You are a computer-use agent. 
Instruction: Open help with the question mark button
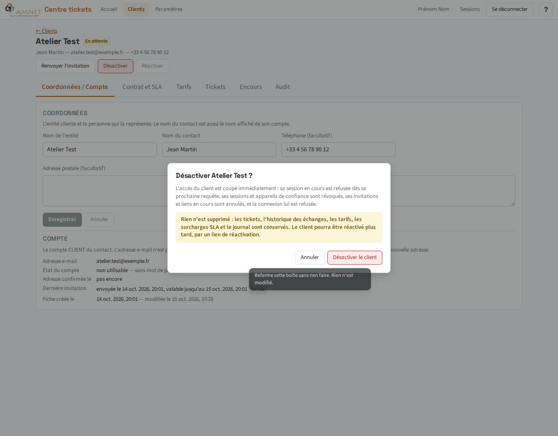[546, 10]
